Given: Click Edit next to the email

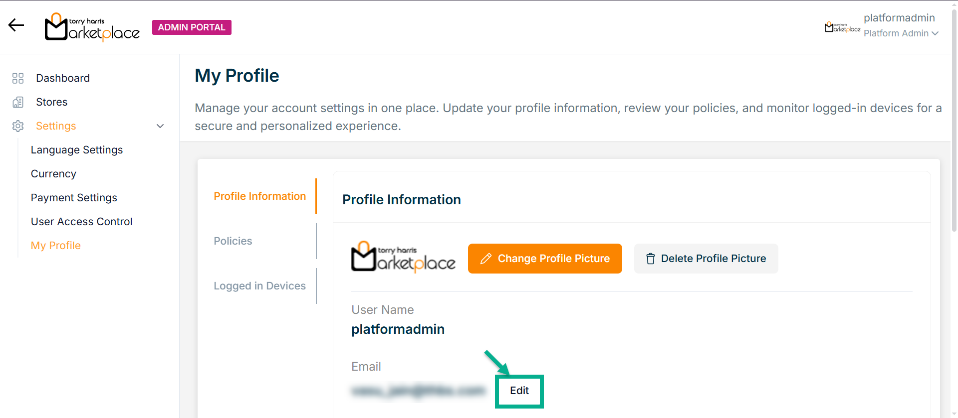Looking at the screenshot, I should 519,391.
